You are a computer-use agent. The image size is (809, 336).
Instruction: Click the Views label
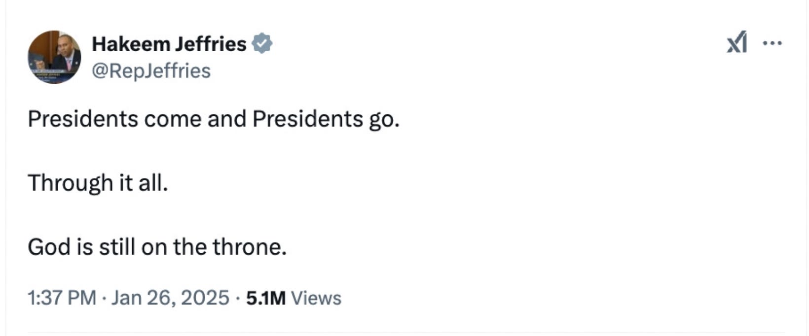click(316, 298)
